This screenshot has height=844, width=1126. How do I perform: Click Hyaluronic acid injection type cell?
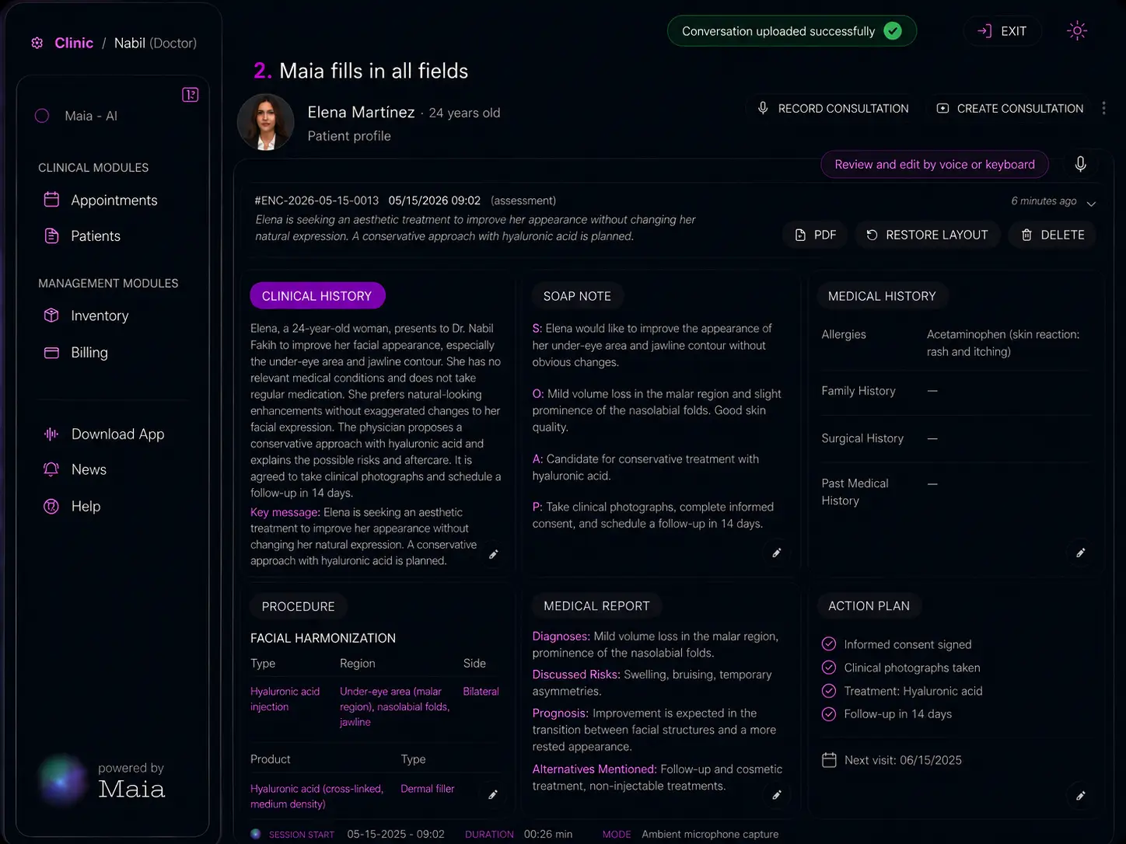point(285,699)
